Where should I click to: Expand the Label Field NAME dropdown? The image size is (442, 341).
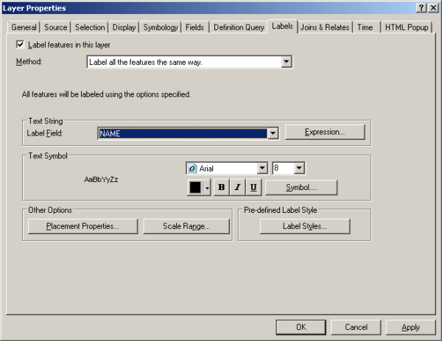(x=273, y=133)
